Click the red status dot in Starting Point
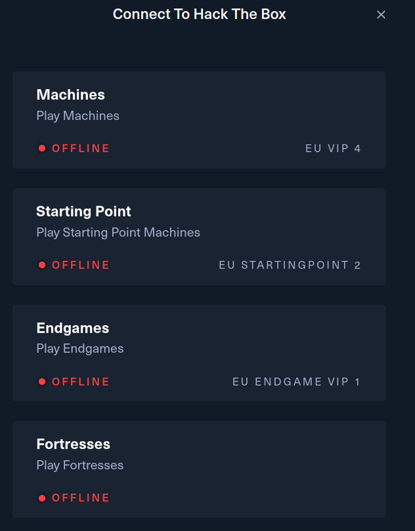 [42, 265]
